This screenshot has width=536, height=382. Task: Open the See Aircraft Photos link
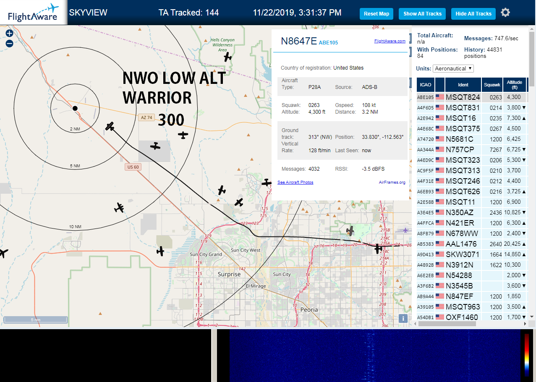pos(295,182)
